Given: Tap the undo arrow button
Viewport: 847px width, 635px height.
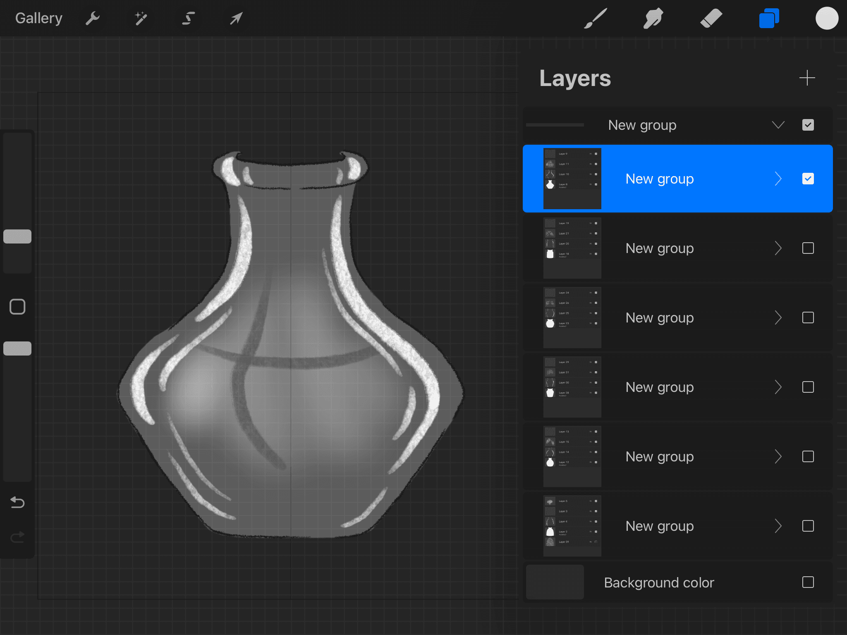Looking at the screenshot, I should click(x=17, y=502).
